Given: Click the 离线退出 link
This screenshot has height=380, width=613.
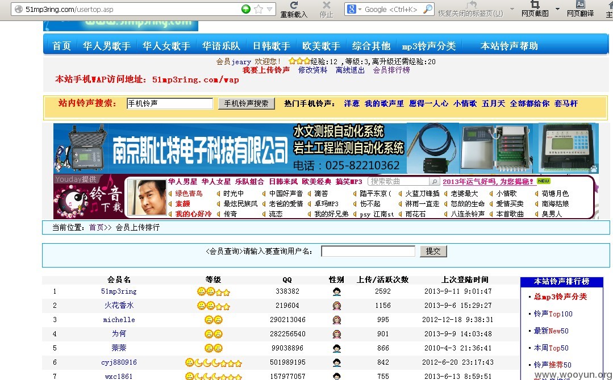Looking at the screenshot, I should (x=350, y=70).
